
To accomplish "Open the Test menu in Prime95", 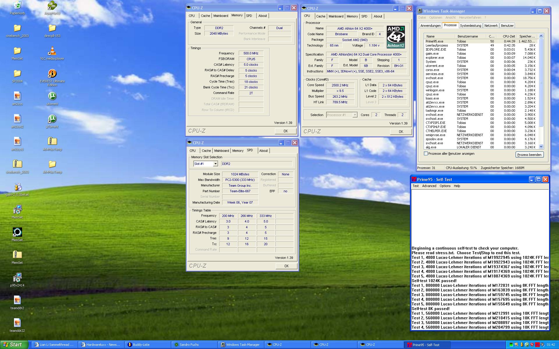I will coord(415,186).
